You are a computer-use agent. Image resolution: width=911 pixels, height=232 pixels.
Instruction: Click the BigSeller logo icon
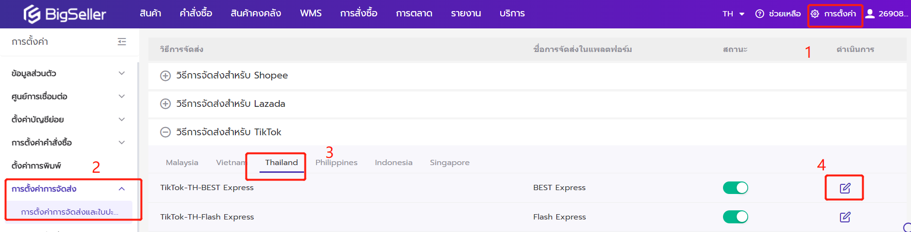[32, 14]
